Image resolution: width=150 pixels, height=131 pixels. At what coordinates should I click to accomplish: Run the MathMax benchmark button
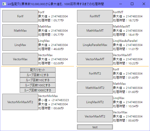pos(20,30)
